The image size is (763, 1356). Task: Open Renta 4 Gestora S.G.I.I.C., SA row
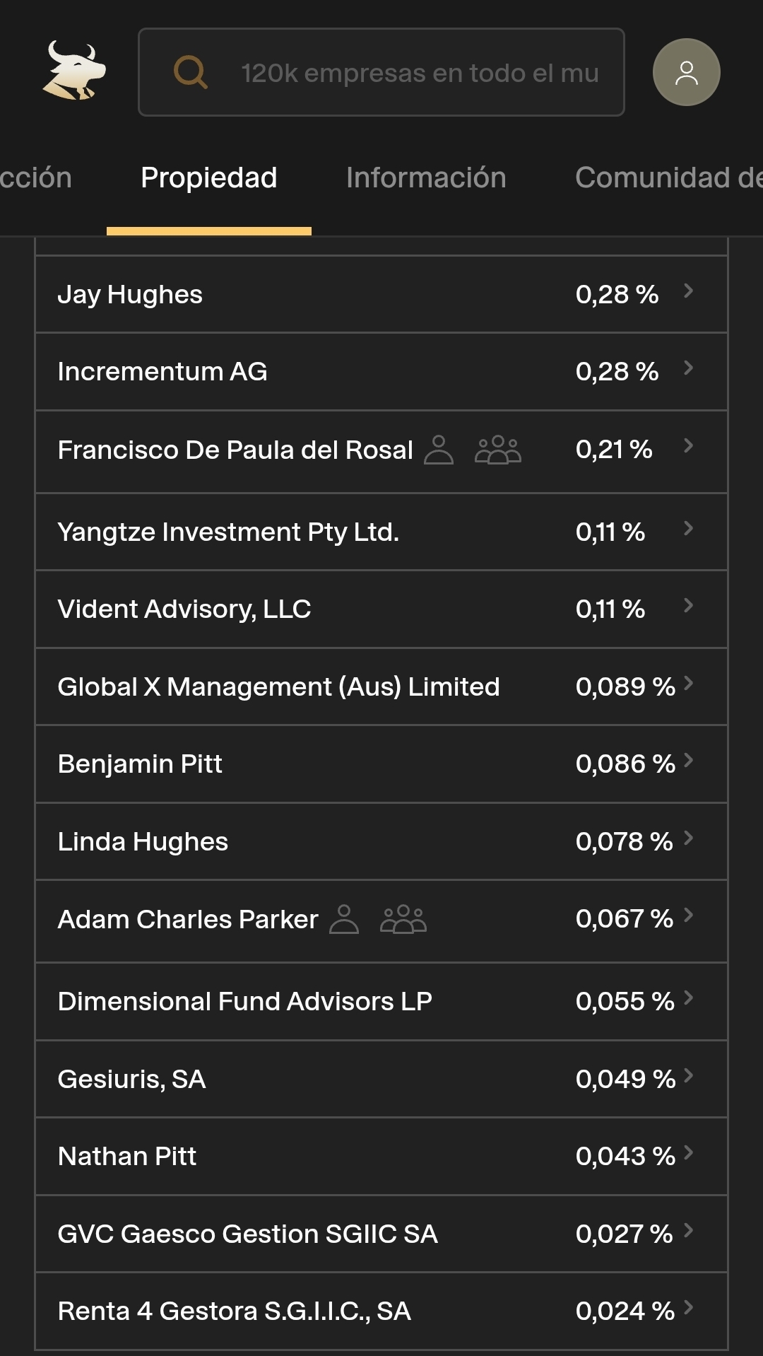click(x=234, y=1311)
